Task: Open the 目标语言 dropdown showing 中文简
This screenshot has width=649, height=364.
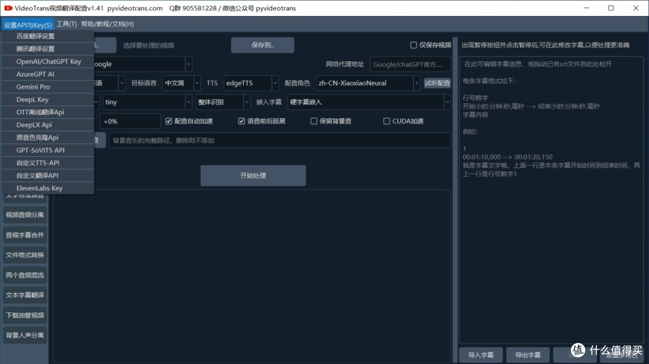Action: pyautogui.click(x=181, y=83)
